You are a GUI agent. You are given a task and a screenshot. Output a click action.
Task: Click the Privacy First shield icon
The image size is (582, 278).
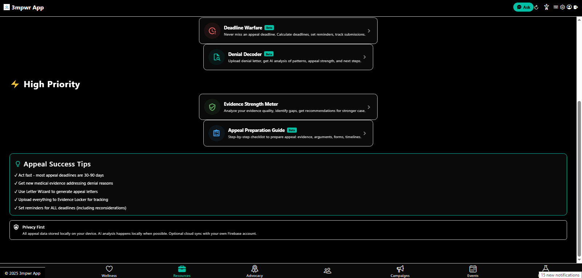pyautogui.click(x=16, y=227)
